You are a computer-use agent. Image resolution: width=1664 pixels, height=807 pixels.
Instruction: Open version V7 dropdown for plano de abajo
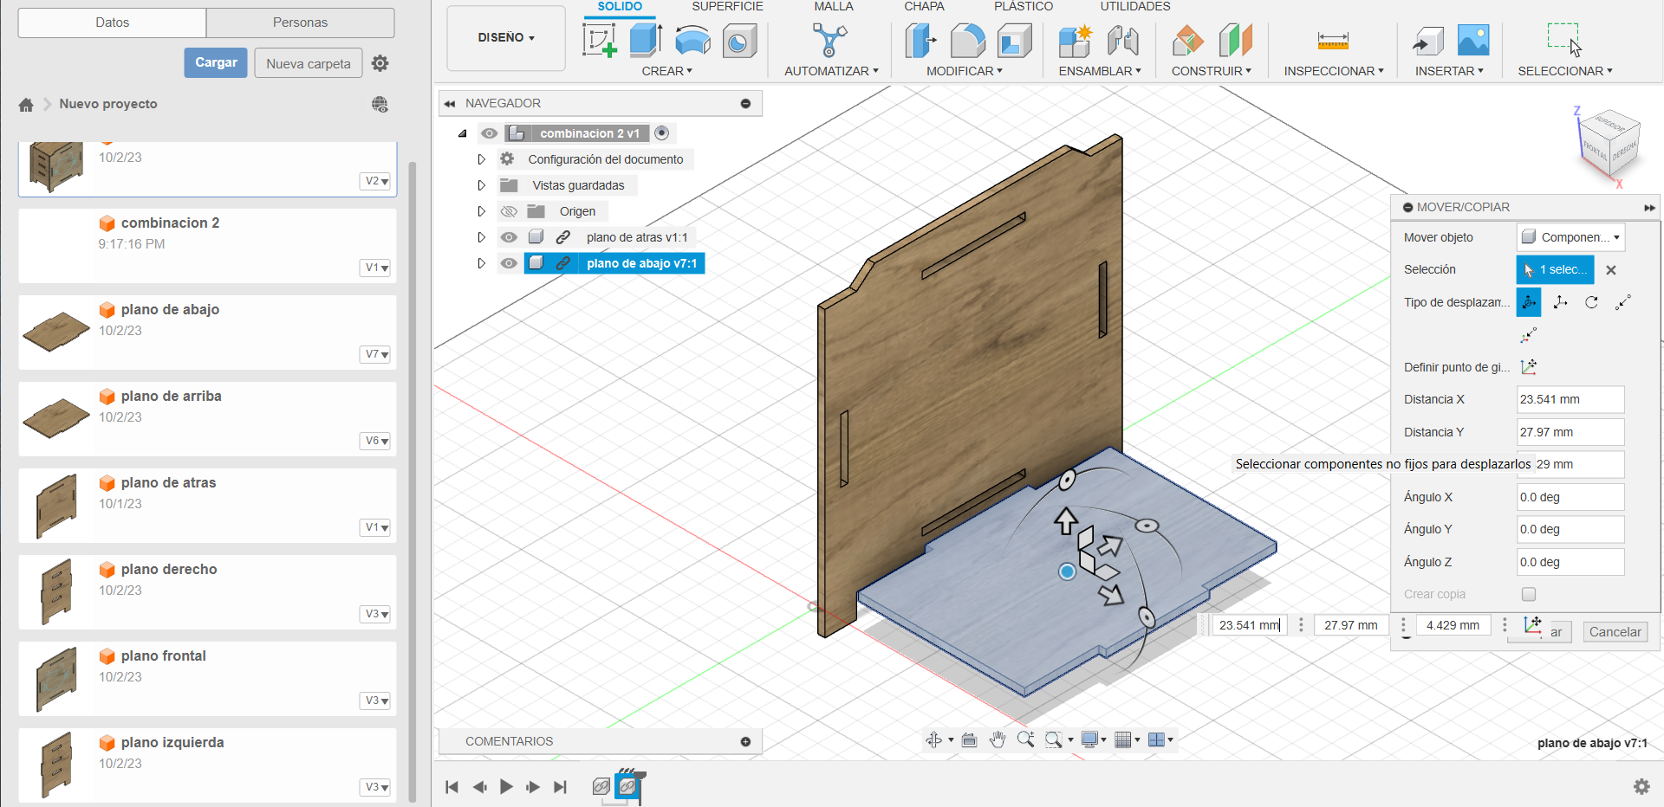[x=375, y=354]
